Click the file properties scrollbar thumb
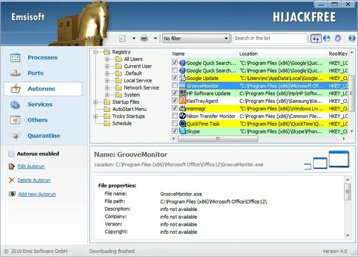358x257 pixels. 347,192
